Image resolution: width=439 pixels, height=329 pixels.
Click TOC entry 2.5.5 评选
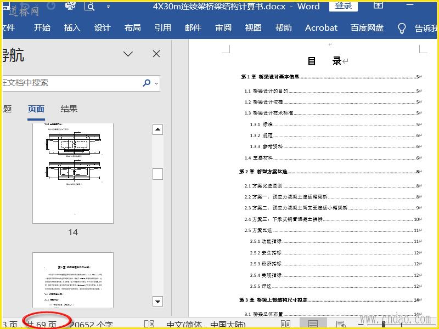point(336,286)
